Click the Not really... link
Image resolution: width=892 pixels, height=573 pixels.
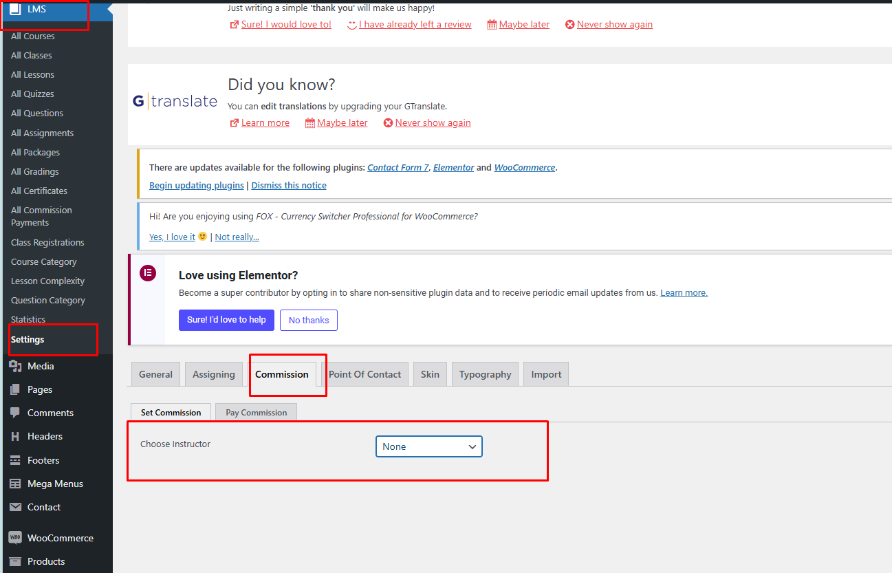click(237, 237)
